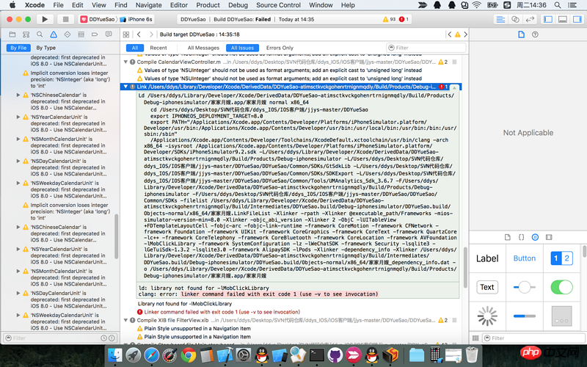Image resolution: width=587 pixels, height=367 pixels.
Task: Show All Issues in build log
Action: click(242, 48)
